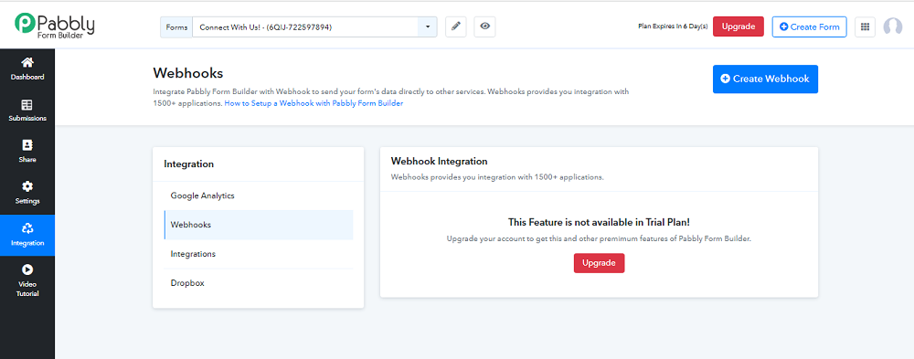The image size is (914, 359).
Task: Click 'This Feature is not available' message
Action: click(600, 222)
